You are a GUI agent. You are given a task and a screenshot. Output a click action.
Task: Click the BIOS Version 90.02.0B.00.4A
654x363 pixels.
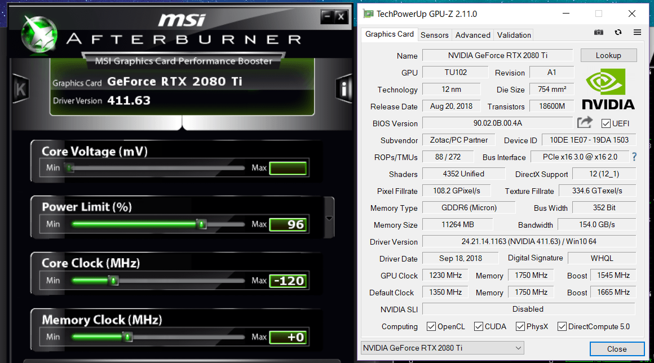pyautogui.click(x=498, y=123)
